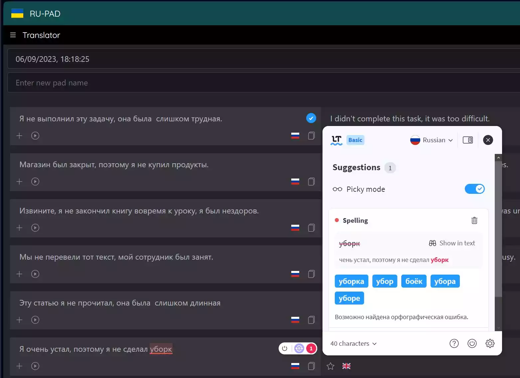Click the blue checkmark on first sentence
The image size is (520, 378).
coord(311,118)
